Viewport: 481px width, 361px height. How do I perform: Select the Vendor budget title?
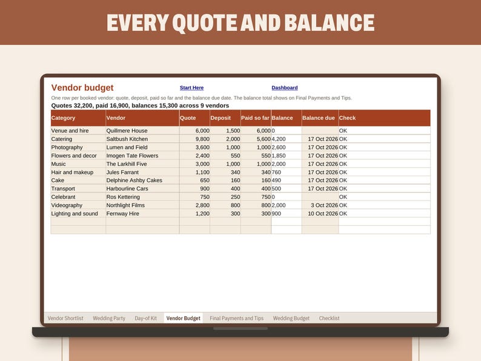click(x=82, y=88)
